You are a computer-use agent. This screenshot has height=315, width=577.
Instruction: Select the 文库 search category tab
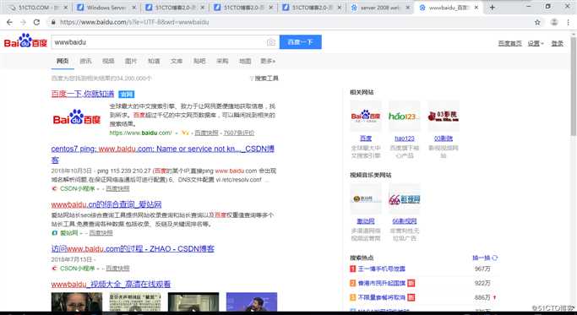click(177, 61)
